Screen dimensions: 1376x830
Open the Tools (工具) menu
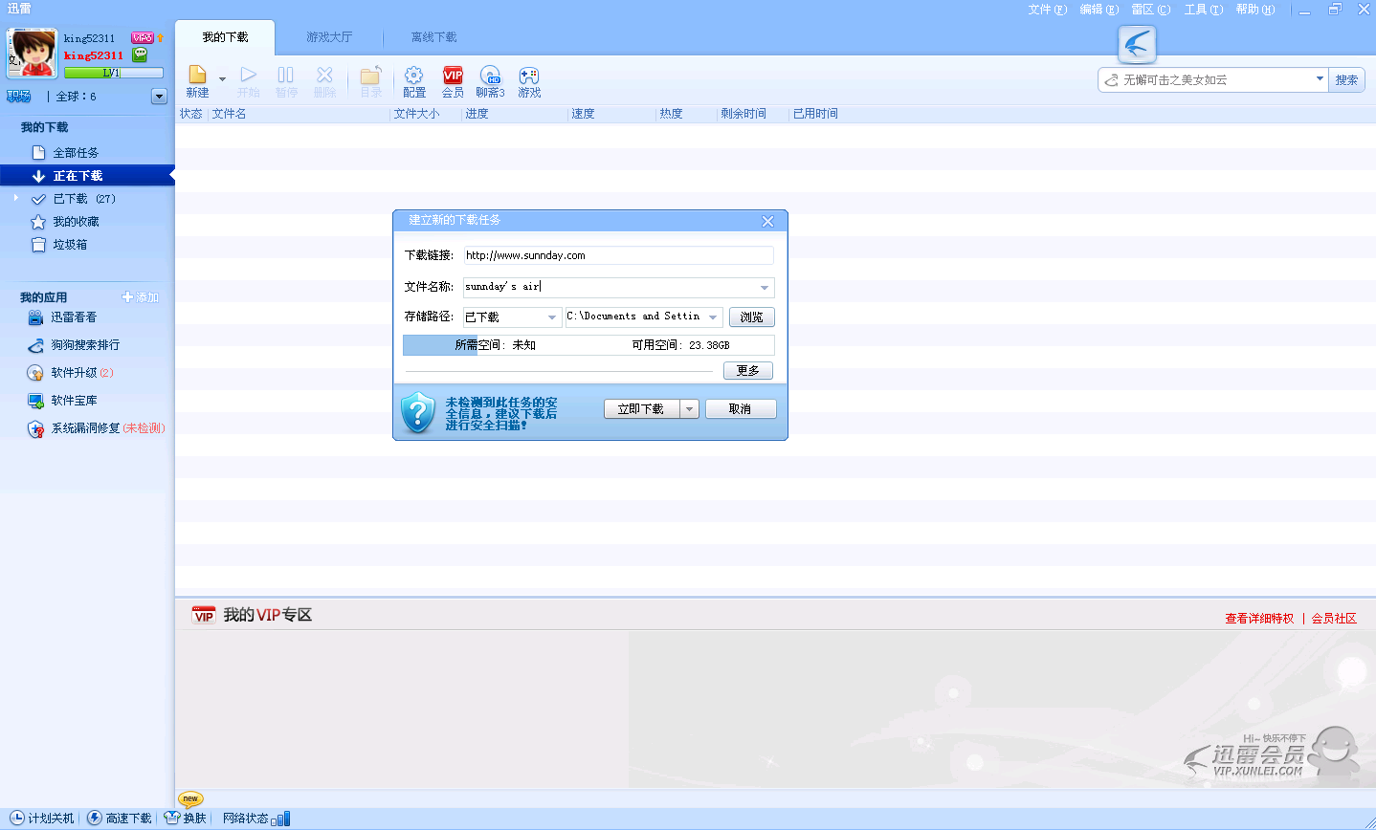click(1203, 10)
